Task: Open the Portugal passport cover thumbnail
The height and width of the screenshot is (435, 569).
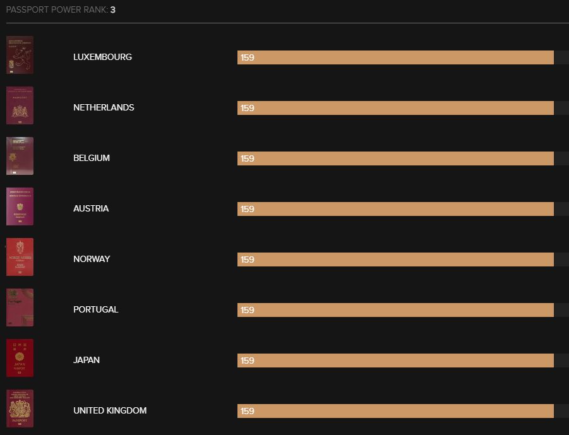Action: (20, 307)
